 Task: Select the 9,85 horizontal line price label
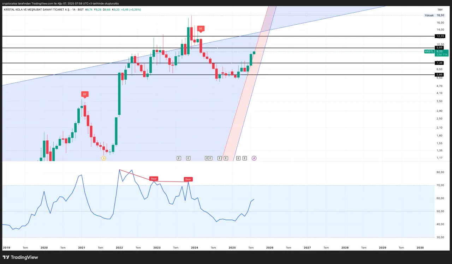click(440, 48)
